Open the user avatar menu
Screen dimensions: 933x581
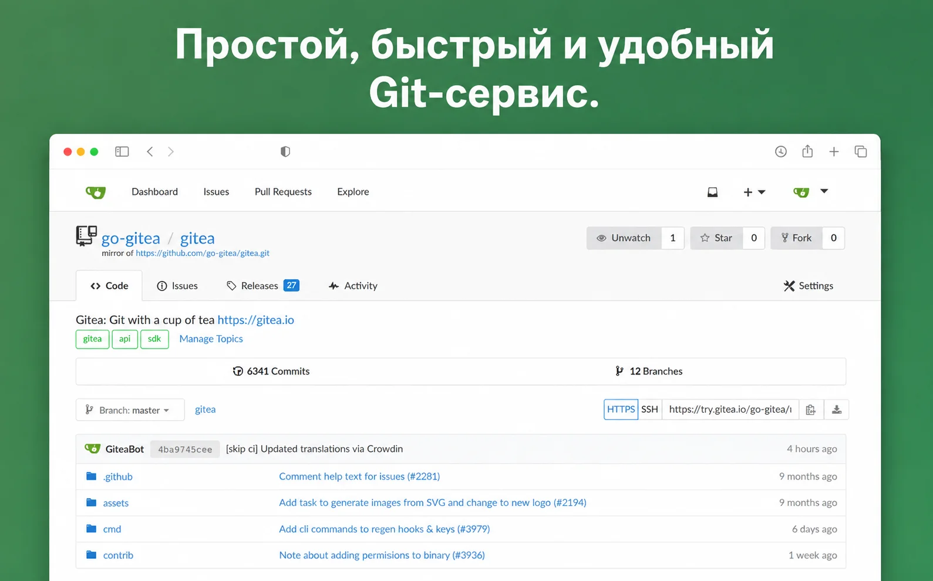click(810, 192)
